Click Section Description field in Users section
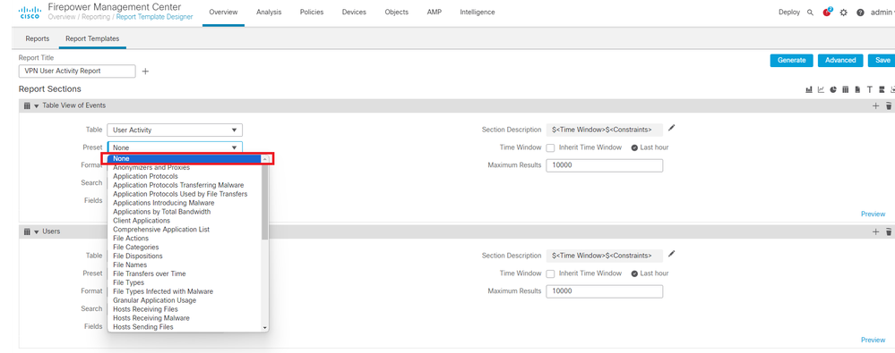Image resolution: width=895 pixels, height=353 pixels. coord(605,256)
